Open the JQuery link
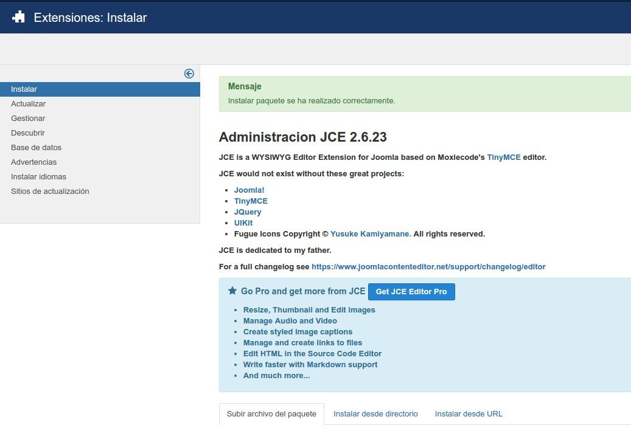Image resolution: width=631 pixels, height=442 pixels. pyautogui.click(x=248, y=212)
